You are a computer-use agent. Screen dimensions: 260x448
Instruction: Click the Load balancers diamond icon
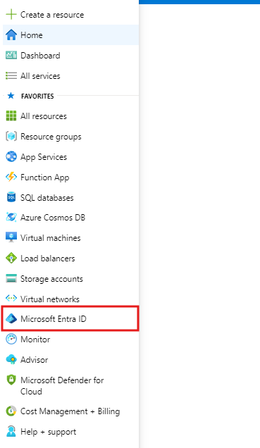coord(11,259)
